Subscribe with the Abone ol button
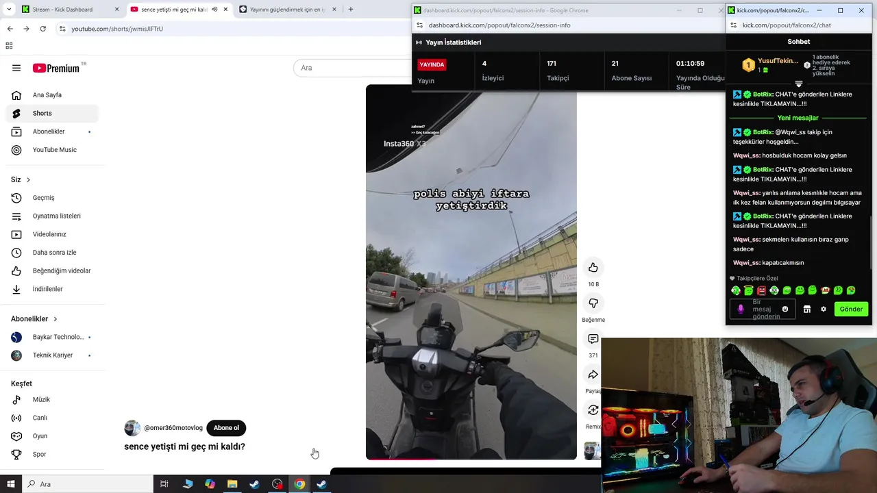 pos(226,428)
